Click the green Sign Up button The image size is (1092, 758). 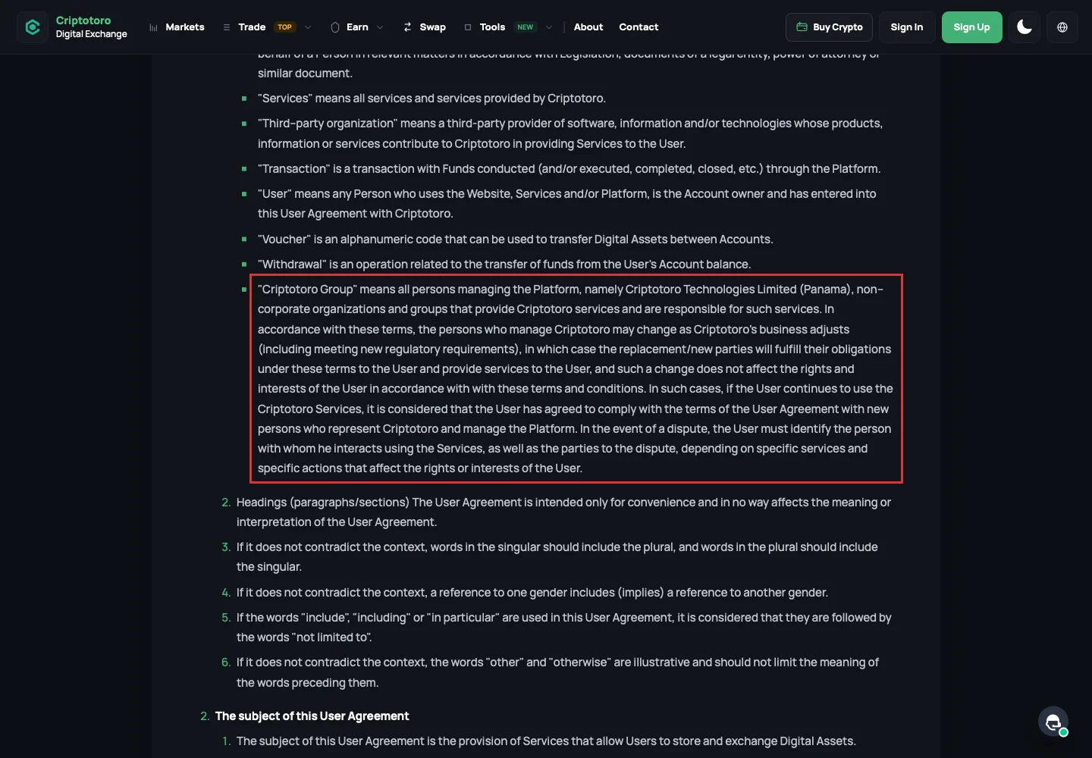972,27
